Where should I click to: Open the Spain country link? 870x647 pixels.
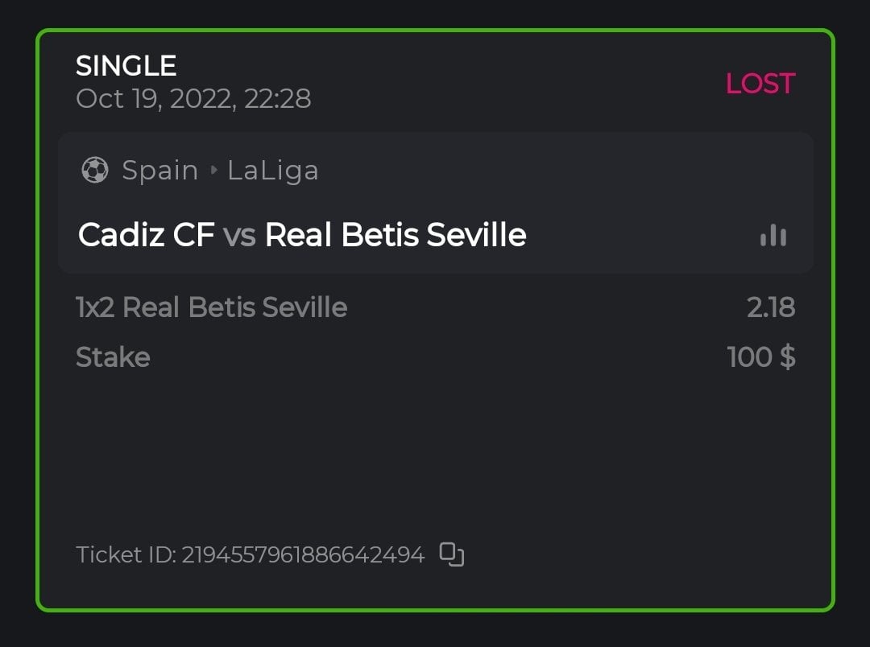[x=159, y=171]
